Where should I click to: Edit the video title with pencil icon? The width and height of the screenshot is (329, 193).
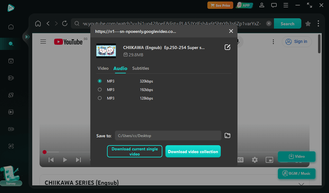click(227, 47)
